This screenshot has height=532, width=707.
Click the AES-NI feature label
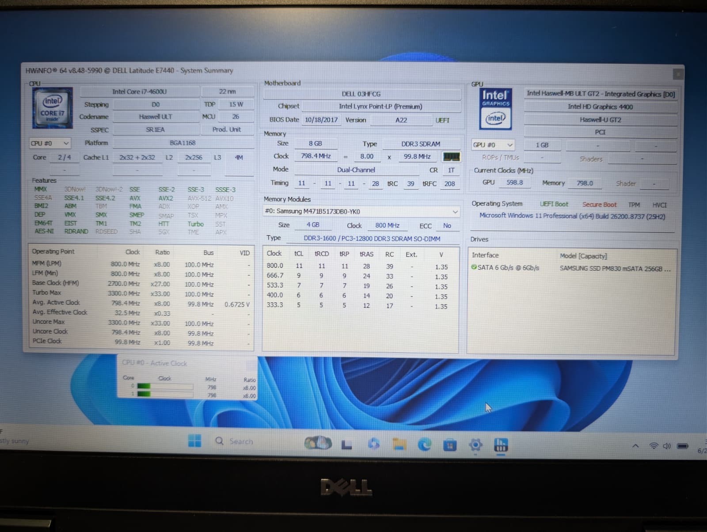click(x=44, y=231)
